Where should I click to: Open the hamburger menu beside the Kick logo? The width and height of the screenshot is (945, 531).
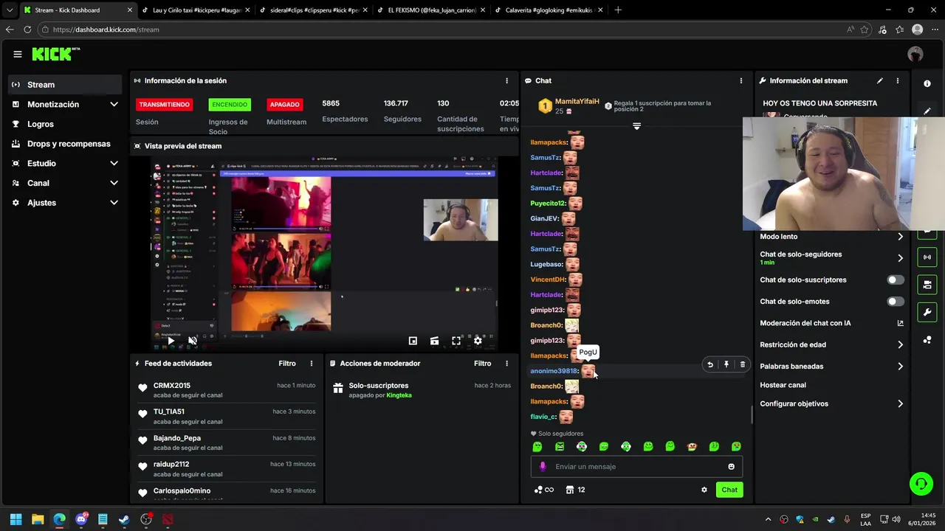click(x=18, y=54)
